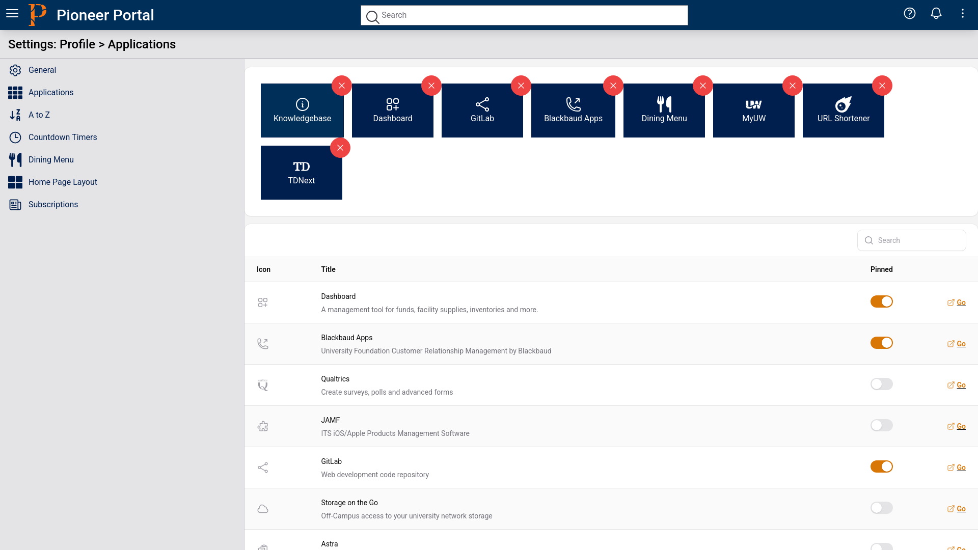Open the vertical three-dot more menu

tap(963, 14)
